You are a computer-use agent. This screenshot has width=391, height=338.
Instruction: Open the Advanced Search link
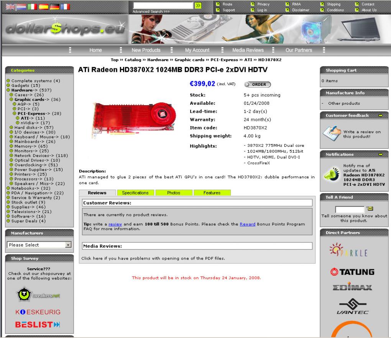click(x=151, y=12)
